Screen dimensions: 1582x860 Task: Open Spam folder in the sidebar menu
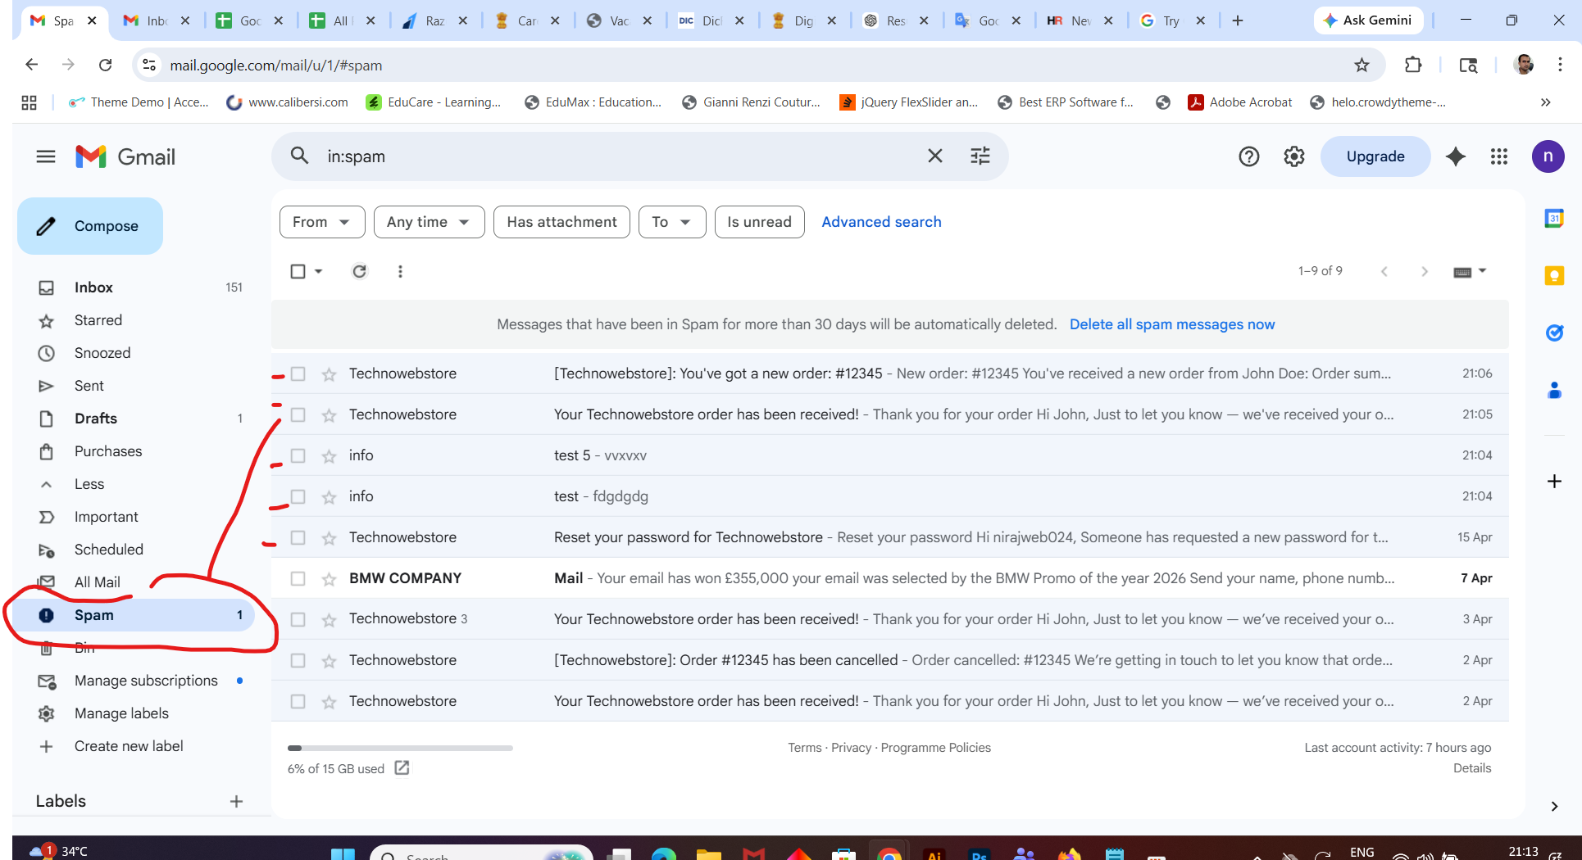pyautogui.click(x=93, y=615)
